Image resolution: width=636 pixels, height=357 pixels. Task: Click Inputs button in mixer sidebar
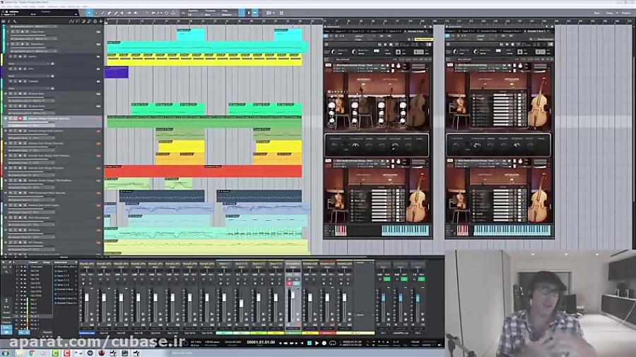pyautogui.click(x=6, y=313)
